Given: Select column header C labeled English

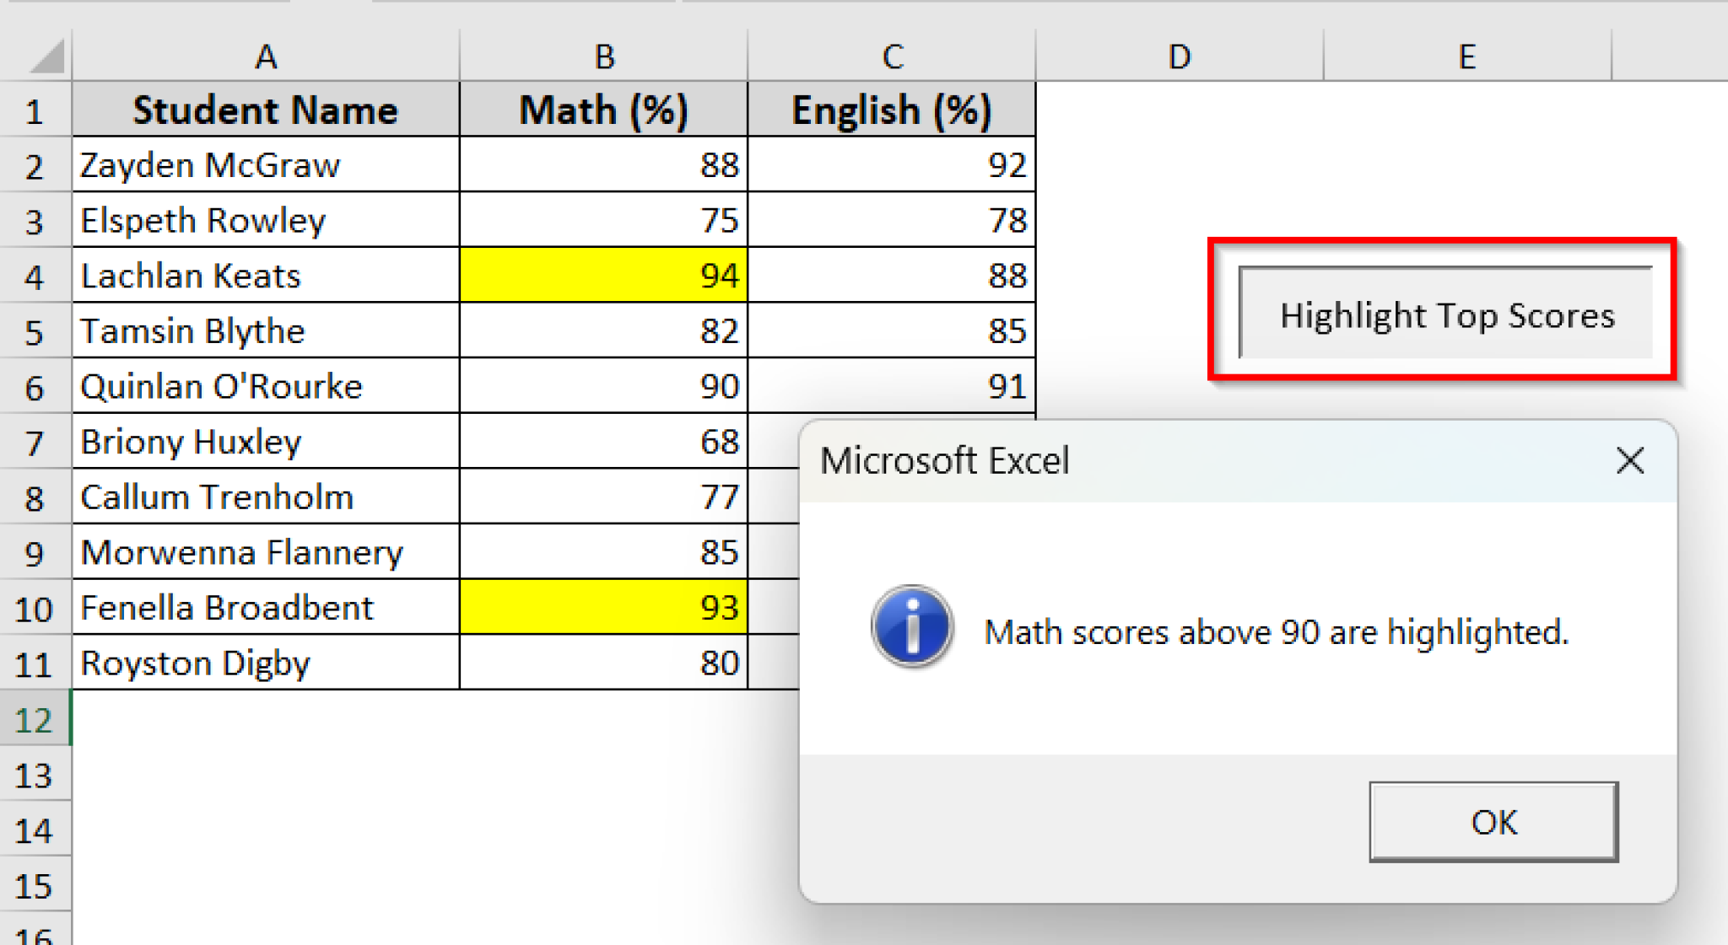Looking at the screenshot, I should pyautogui.click(x=892, y=56).
